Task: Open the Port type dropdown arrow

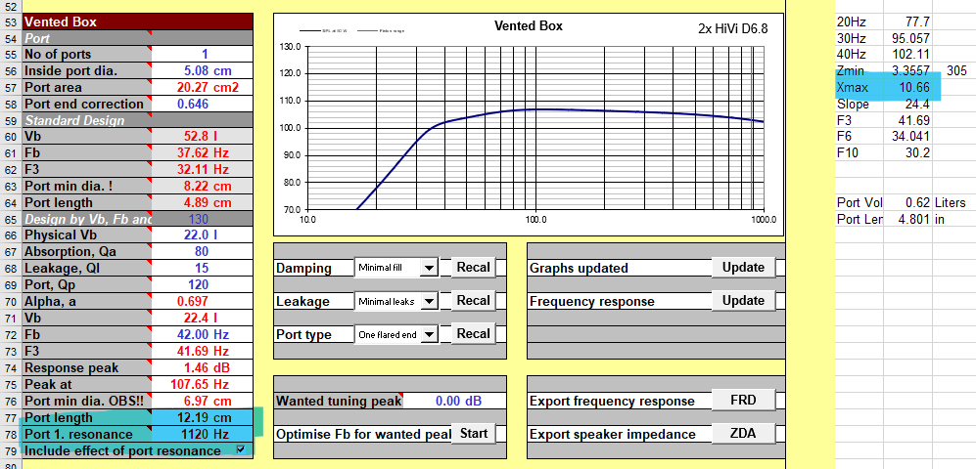Action: pyautogui.click(x=429, y=334)
